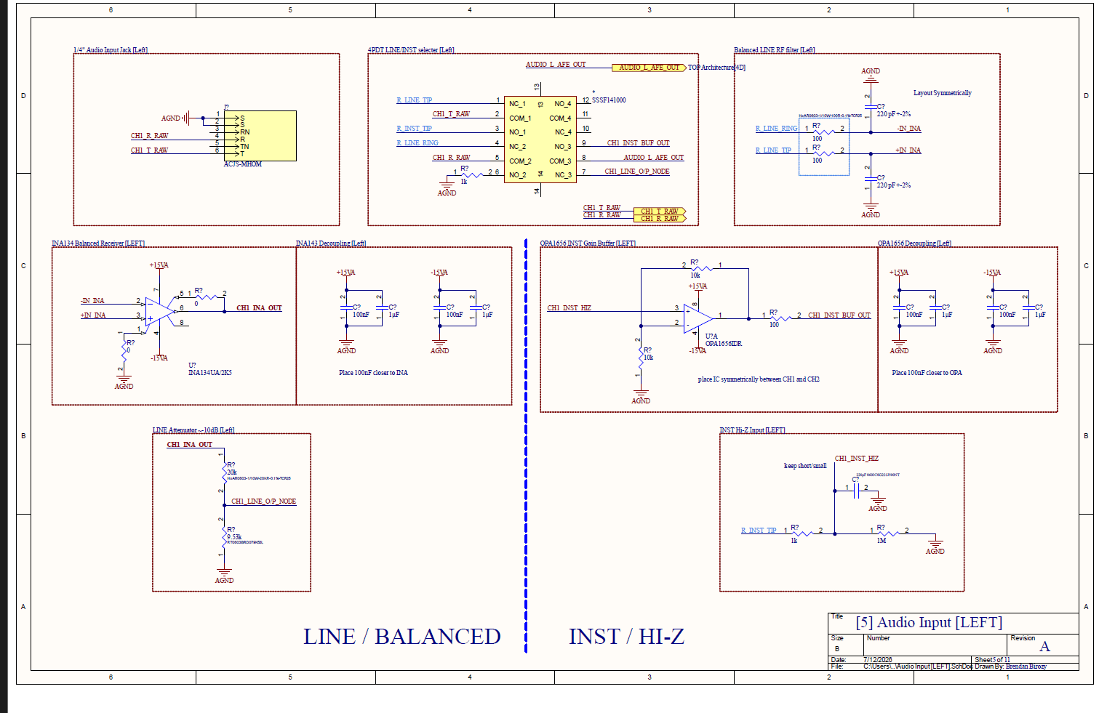
Task: Click the 1M resistor in Hi-Z Input
Action: point(887,533)
